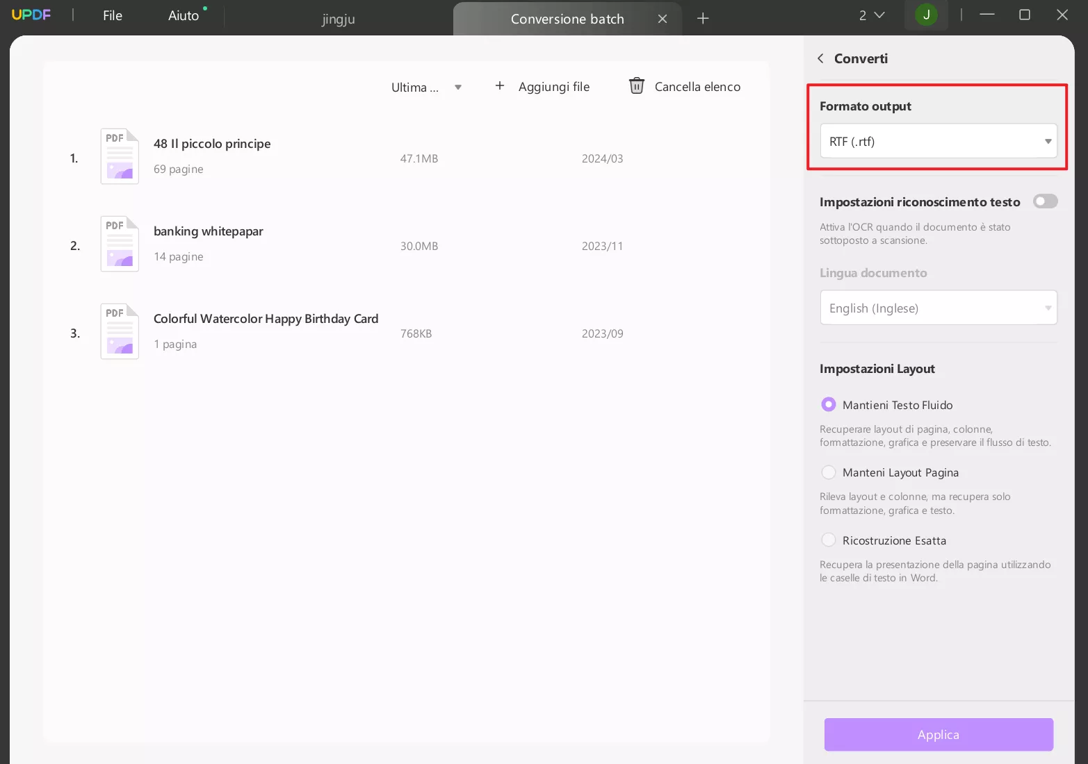This screenshot has width=1088, height=764.
Task: Click file name 48 Il piccolo principe
Action: pyautogui.click(x=212, y=144)
